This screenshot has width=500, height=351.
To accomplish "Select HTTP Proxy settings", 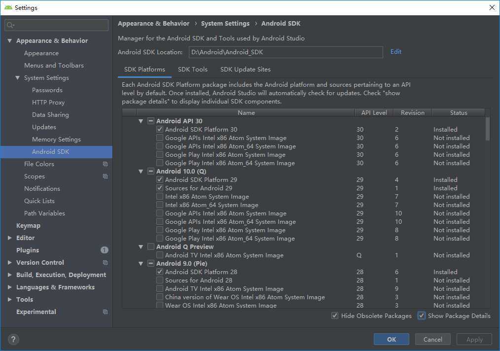I will pos(48,103).
